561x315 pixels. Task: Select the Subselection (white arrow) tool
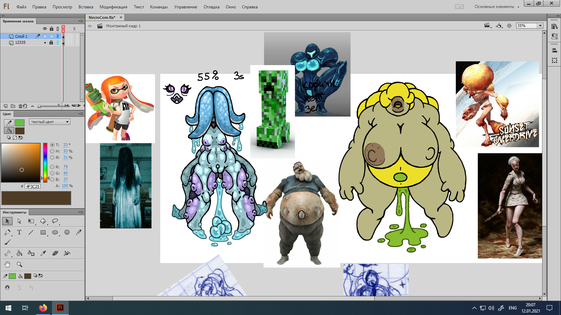19,221
